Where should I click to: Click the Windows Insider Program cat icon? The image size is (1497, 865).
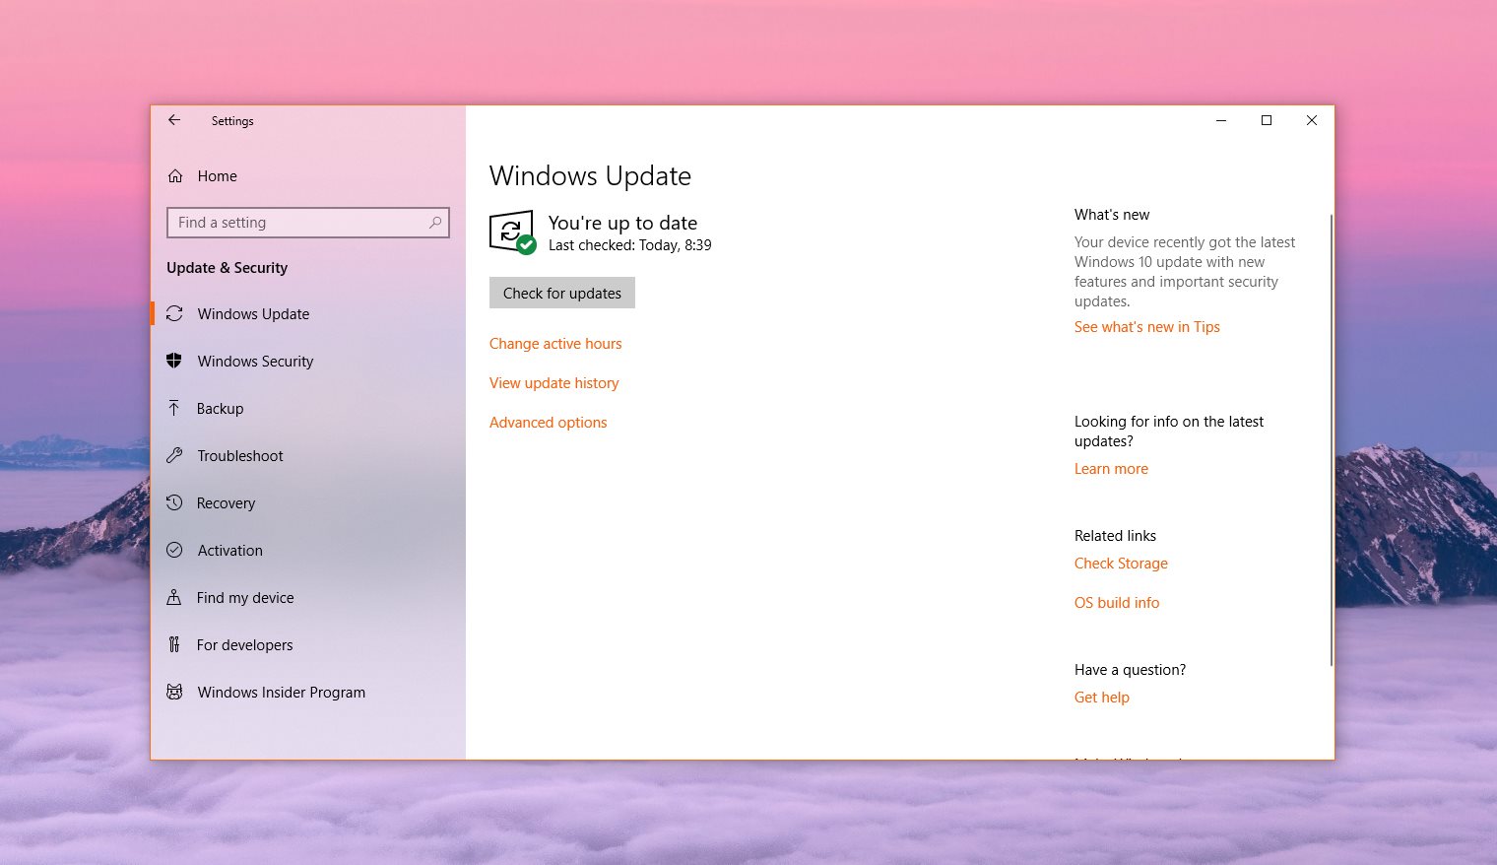[174, 692]
